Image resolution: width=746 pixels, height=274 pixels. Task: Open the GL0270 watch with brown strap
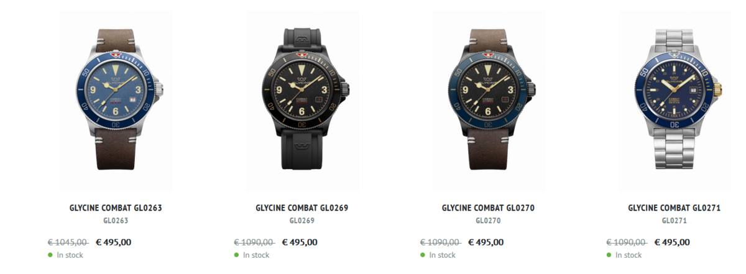pos(489,99)
